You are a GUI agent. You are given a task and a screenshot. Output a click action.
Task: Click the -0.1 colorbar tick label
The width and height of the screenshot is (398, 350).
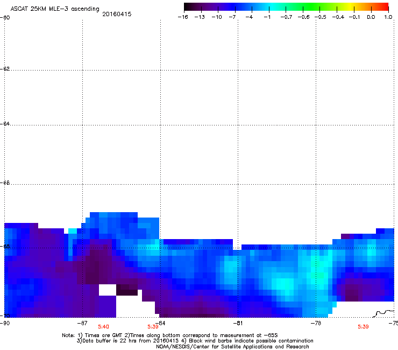tap(354, 17)
